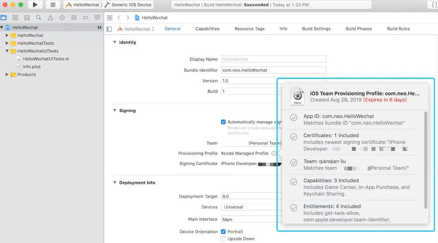Click the Certificates checkmark icon
The width and height of the screenshot is (438, 243).
click(293, 137)
